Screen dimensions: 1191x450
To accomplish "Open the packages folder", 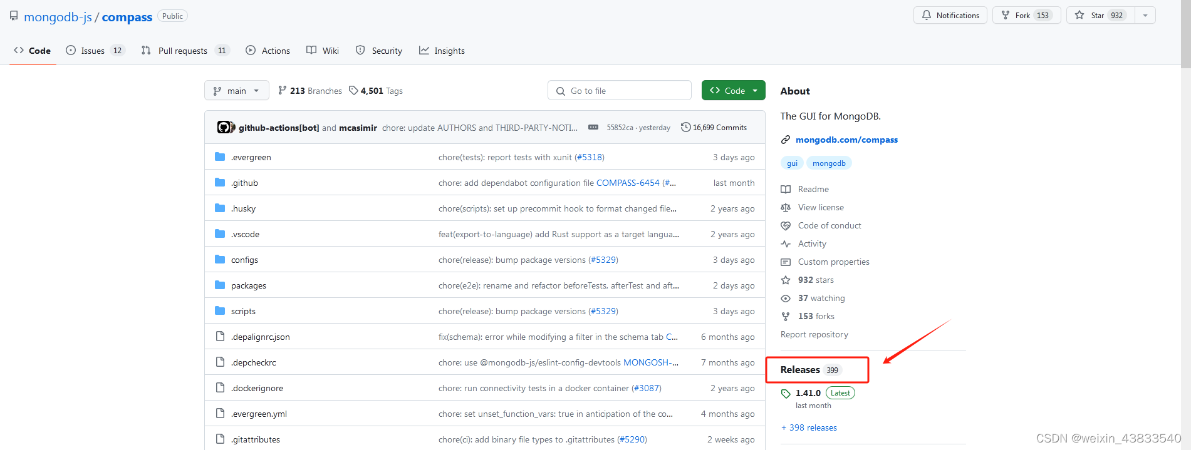I will 248,285.
